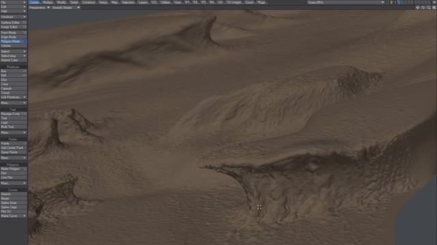Toggle Polygon Mode selection
The height and width of the screenshot is (245, 437).
click(14, 42)
